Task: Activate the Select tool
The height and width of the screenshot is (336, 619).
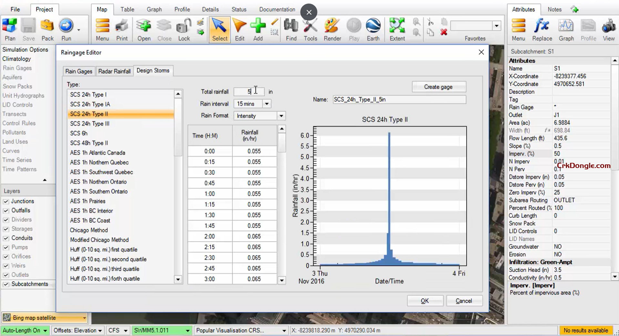Action: tap(219, 29)
